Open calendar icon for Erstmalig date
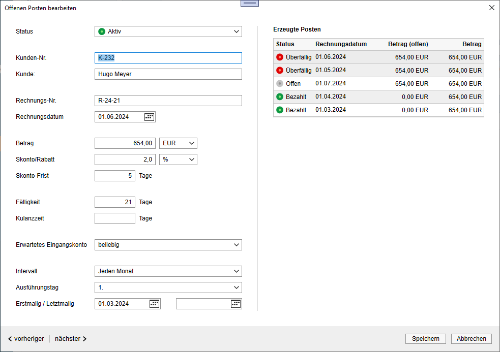 (x=154, y=304)
